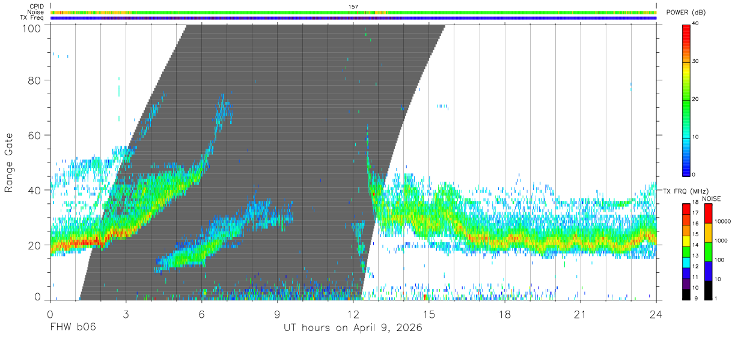The image size is (738, 340).
Task: Click the UT hours on April 9, 2026 title
Action: (x=353, y=327)
